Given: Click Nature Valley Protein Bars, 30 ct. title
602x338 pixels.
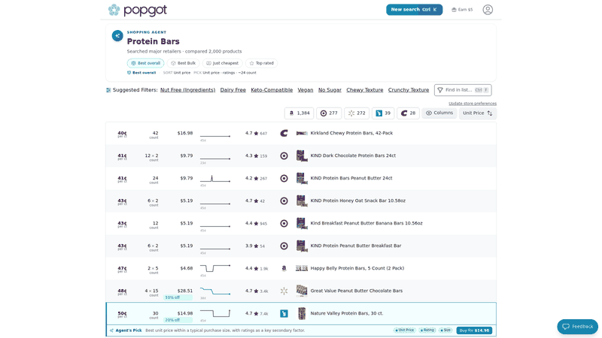Looking at the screenshot, I should [346, 313].
